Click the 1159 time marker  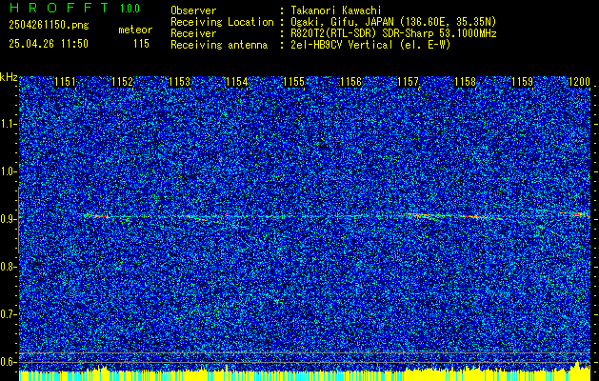[x=522, y=82]
